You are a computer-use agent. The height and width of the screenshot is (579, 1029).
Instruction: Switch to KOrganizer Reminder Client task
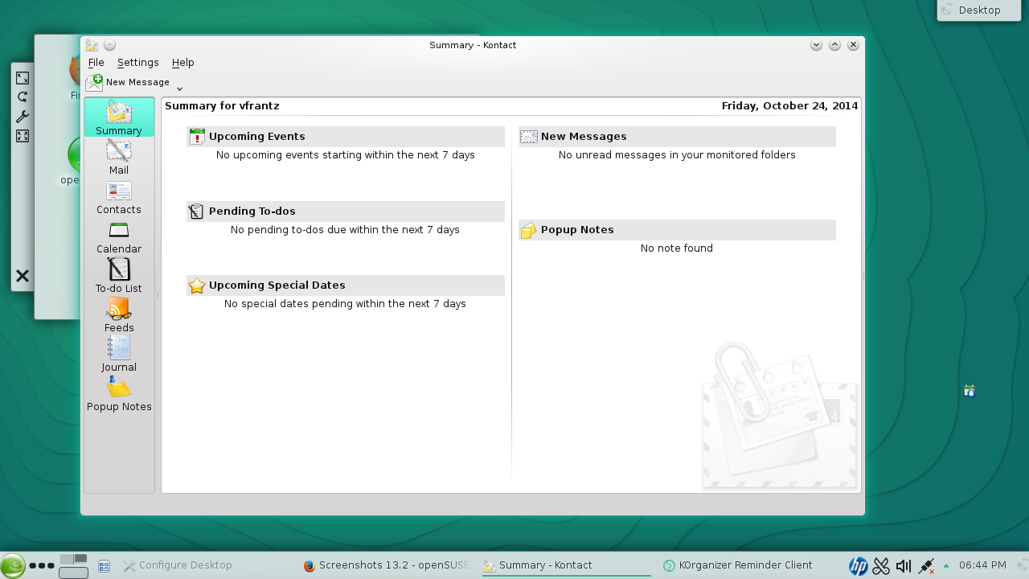(746, 565)
